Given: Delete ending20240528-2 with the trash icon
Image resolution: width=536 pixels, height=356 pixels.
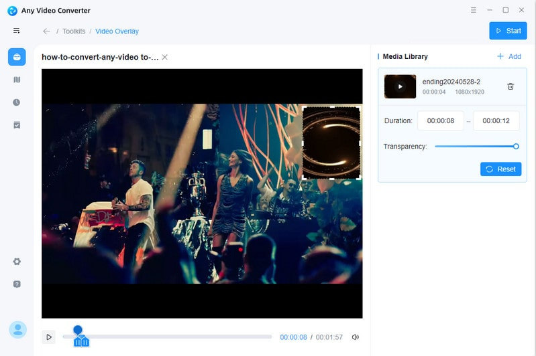Looking at the screenshot, I should [511, 86].
